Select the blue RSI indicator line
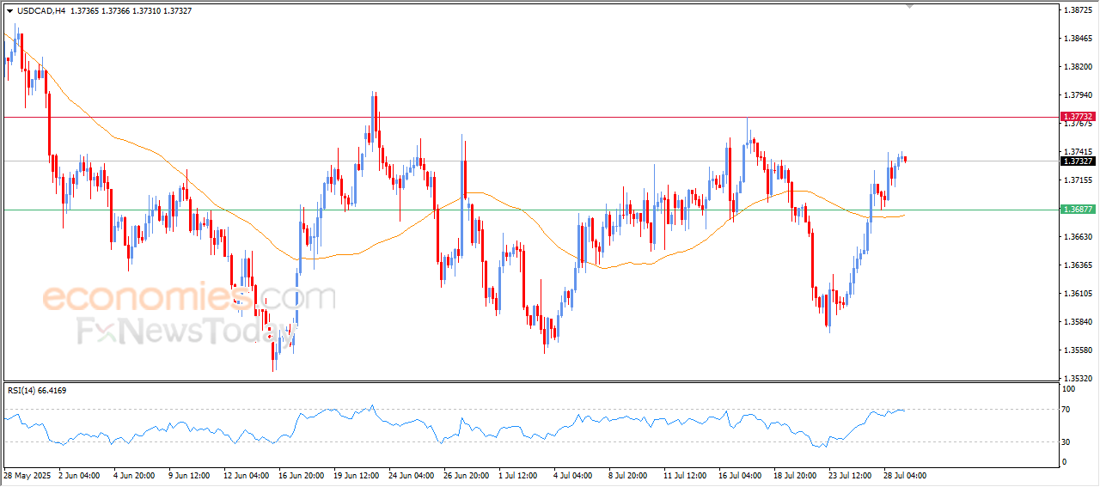This screenshot has height=487, width=1100. click(454, 424)
